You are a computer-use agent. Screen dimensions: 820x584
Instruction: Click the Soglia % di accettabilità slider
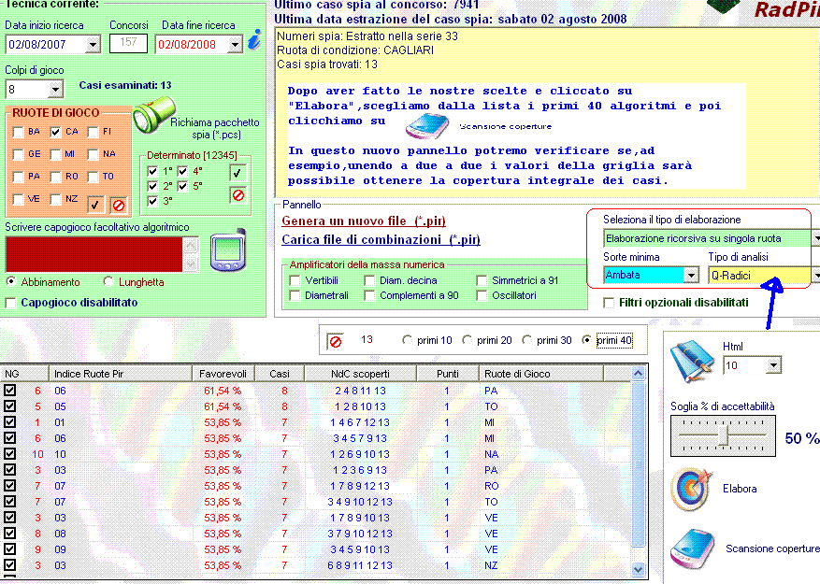726,435
